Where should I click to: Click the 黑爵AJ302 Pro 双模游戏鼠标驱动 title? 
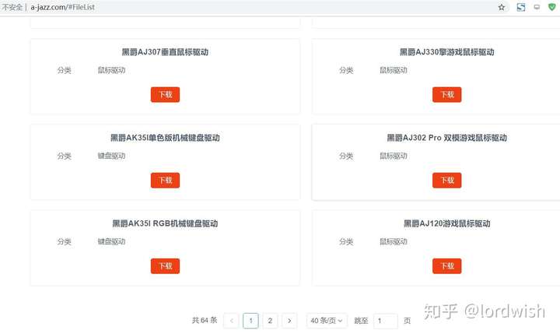446,138
